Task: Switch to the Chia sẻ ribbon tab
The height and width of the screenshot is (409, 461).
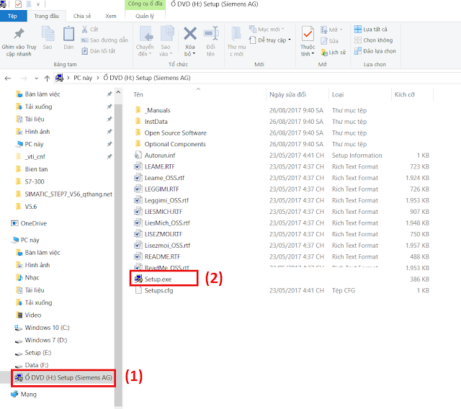Action: click(82, 16)
